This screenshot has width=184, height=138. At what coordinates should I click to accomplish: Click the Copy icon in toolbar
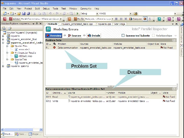point(39,14)
